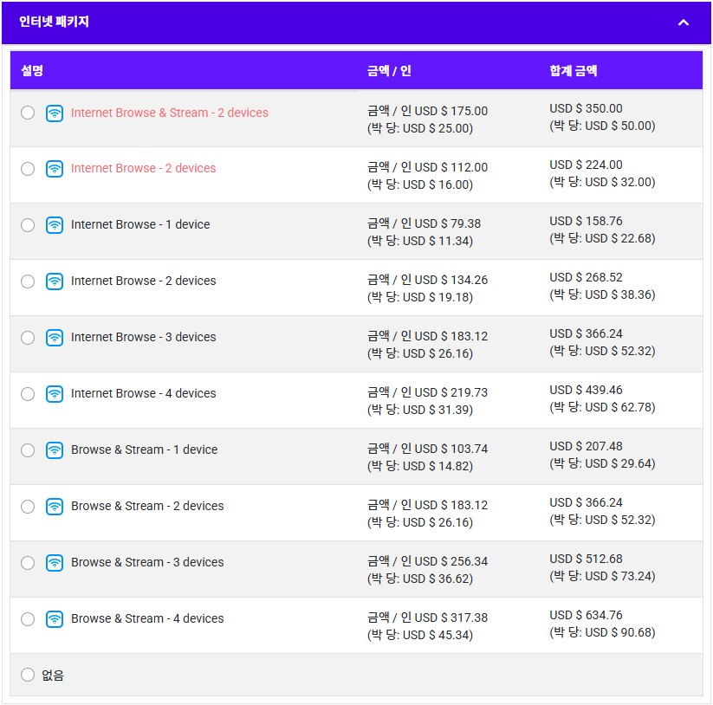Image resolution: width=713 pixels, height=705 pixels.
Task: Click the 합계 금액 column header
Action: (x=573, y=70)
